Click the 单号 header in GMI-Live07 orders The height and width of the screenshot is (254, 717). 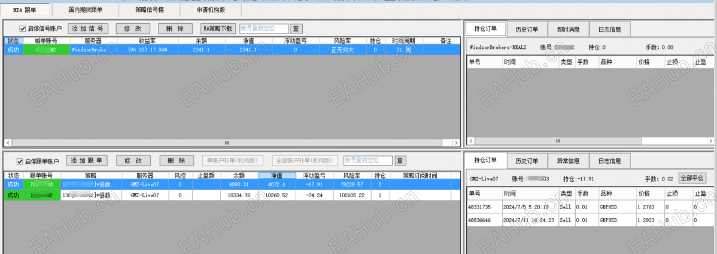[484, 193]
